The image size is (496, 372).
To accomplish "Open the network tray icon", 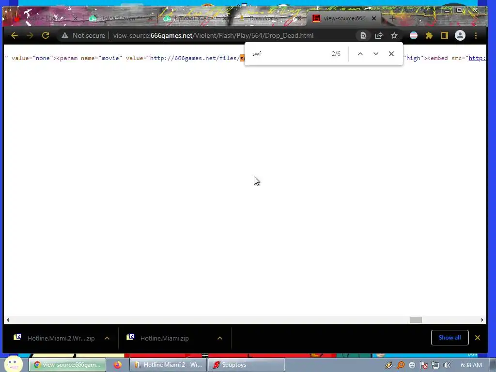I will [x=435, y=365].
